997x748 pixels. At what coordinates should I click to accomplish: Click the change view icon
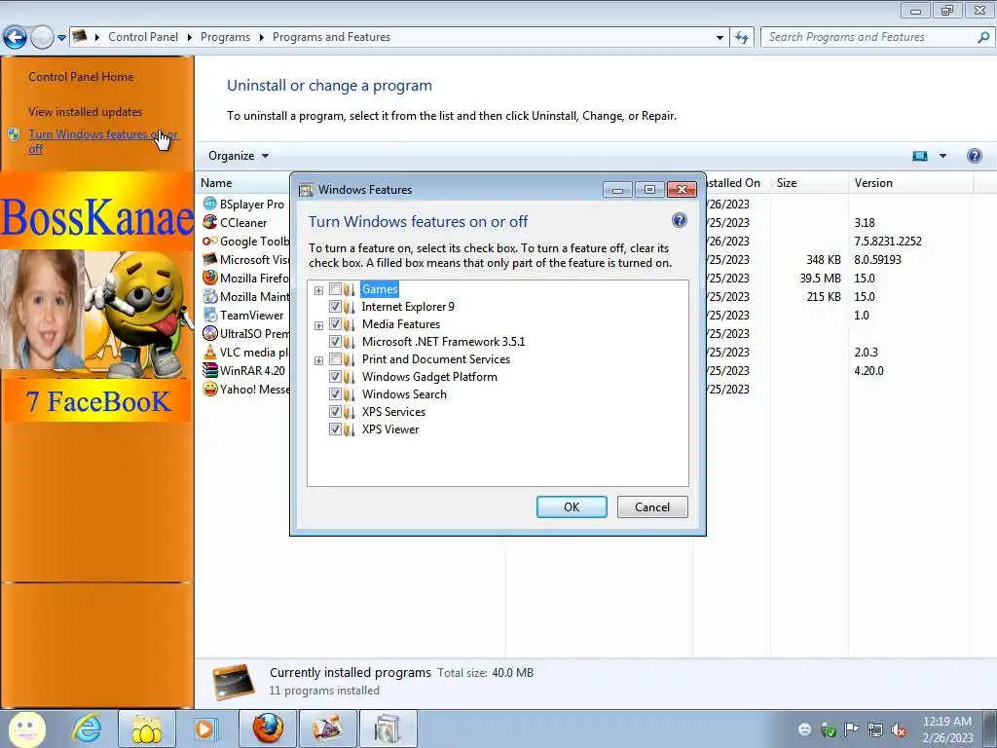(920, 156)
